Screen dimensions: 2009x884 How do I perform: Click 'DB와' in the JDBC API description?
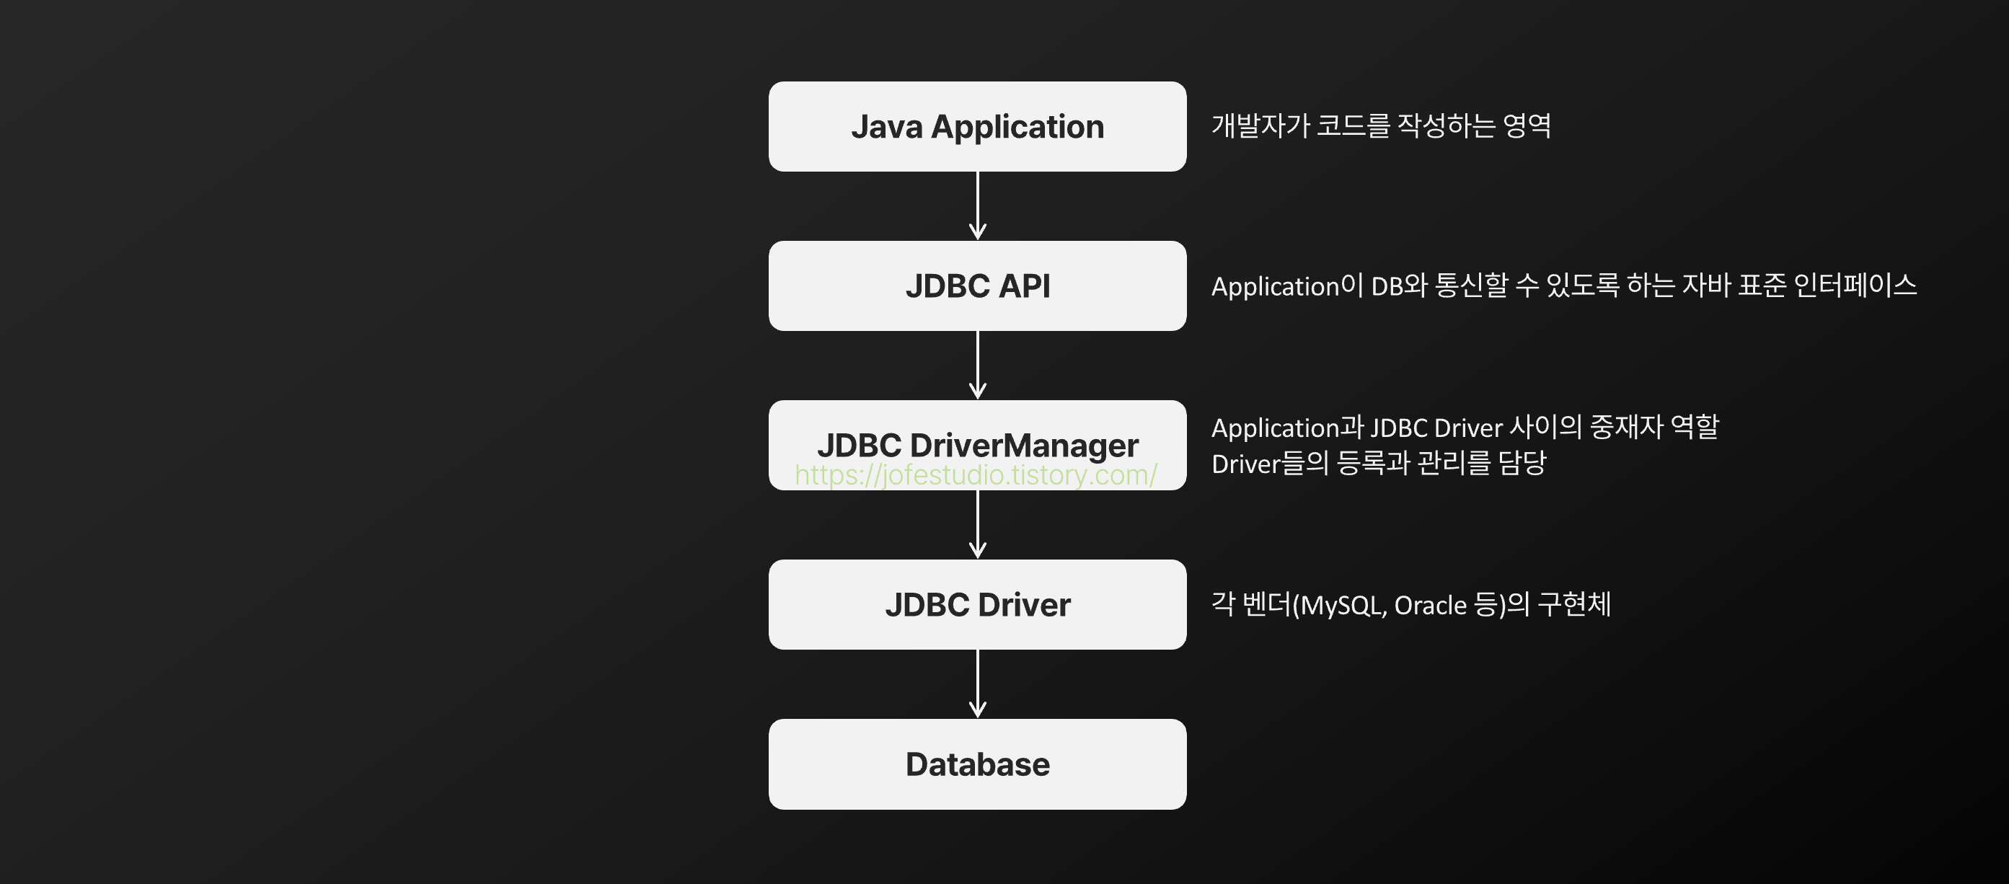(1398, 286)
